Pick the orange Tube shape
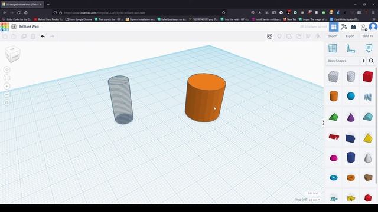Screen dimensions: 378x212 (351, 178)
